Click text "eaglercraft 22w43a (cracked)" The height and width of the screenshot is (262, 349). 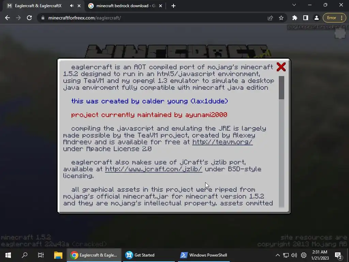(x=54, y=244)
